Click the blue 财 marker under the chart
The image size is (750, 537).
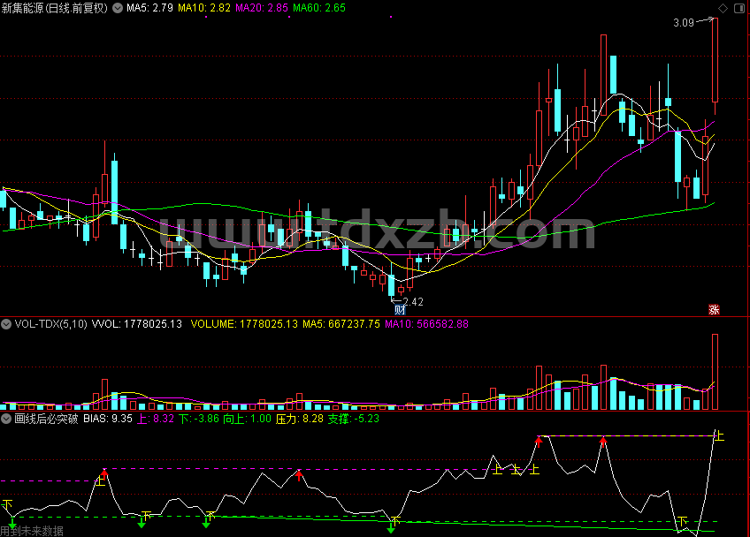(x=400, y=310)
